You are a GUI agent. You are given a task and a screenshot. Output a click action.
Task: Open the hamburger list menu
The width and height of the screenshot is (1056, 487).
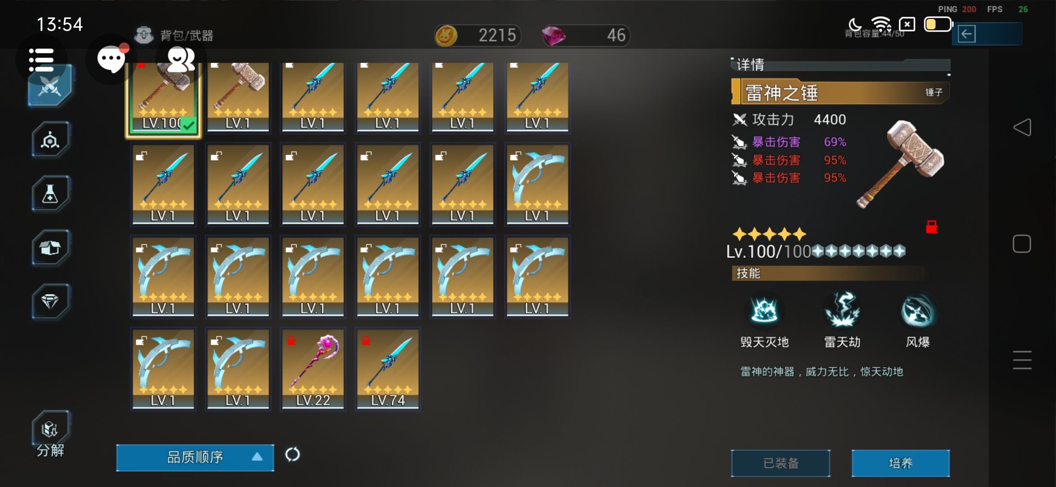pyautogui.click(x=41, y=60)
